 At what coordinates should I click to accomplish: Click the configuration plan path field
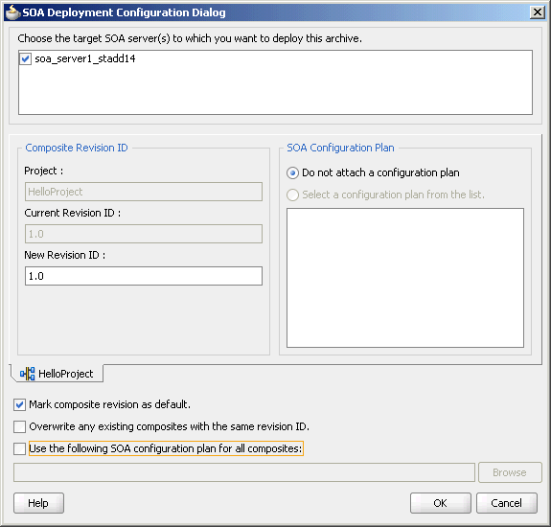(x=244, y=472)
